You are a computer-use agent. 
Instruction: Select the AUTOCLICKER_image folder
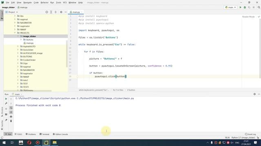tap(33, 53)
